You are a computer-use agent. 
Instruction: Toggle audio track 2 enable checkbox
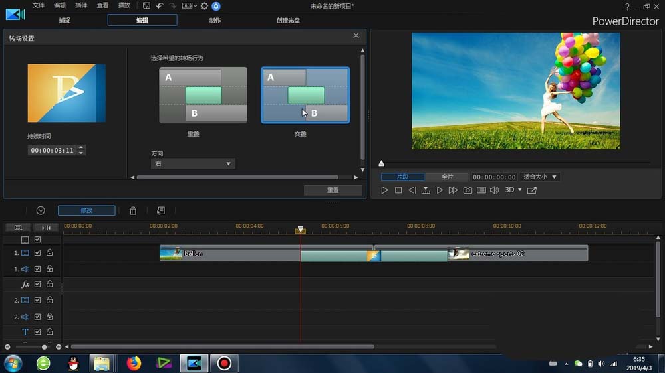pos(38,317)
